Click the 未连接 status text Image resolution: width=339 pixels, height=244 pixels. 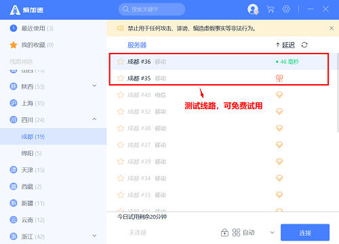tap(138, 232)
